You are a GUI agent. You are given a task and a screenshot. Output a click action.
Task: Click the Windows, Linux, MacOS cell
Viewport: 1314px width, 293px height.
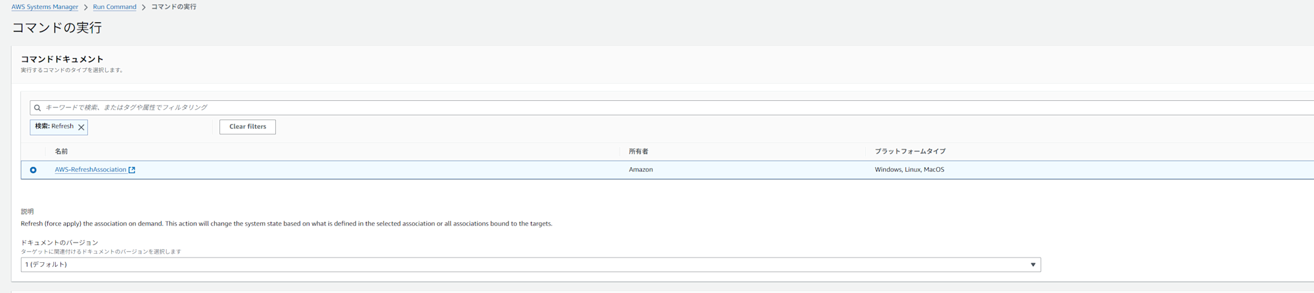(x=909, y=170)
